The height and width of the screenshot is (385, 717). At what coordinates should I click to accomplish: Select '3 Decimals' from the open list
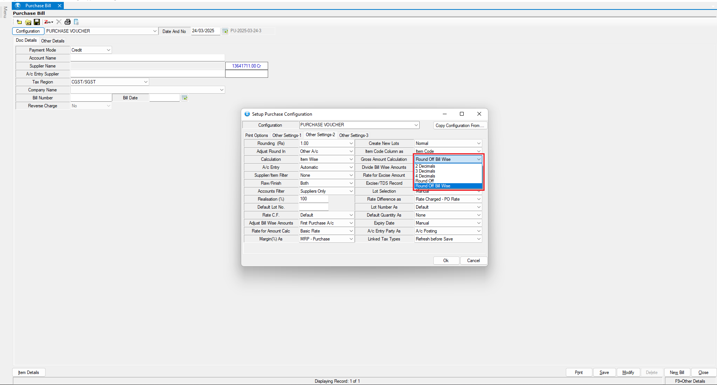point(425,171)
